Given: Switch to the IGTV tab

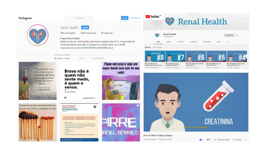Looking at the screenshot, I should coord(81,59).
